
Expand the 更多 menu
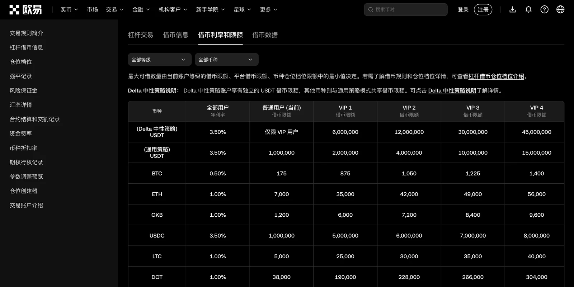[x=269, y=10]
